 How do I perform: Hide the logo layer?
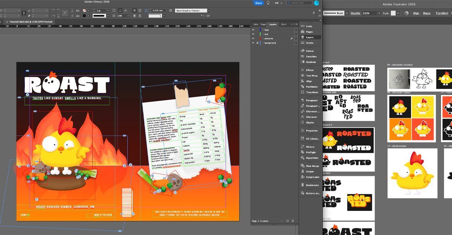[253, 29]
